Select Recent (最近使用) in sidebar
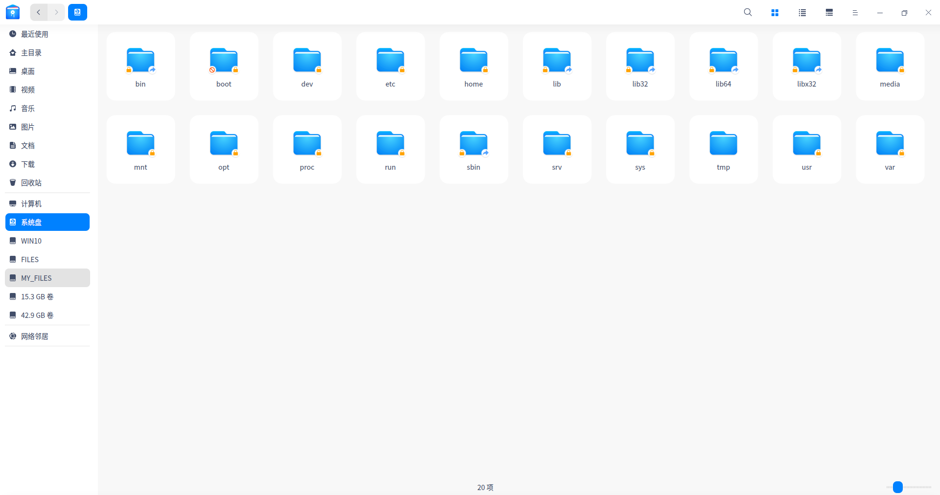This screenshot has height=495, width=940. point(34,34)
